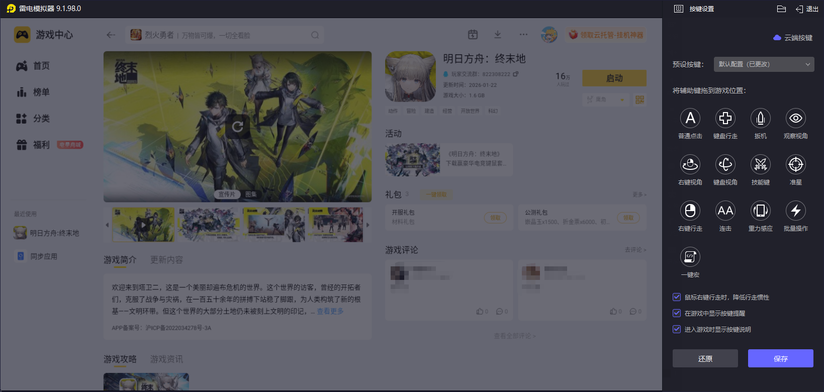The image size is (824, 392).
Task: Select the 观察视角 eye view icon
Action: click(796, 118)
